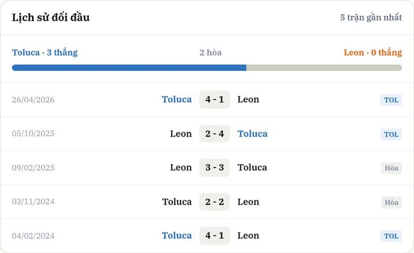The height and width of the screenshot is (253, 414).
Task: Click the gray portion of the win bar
Action: point(324,68)
